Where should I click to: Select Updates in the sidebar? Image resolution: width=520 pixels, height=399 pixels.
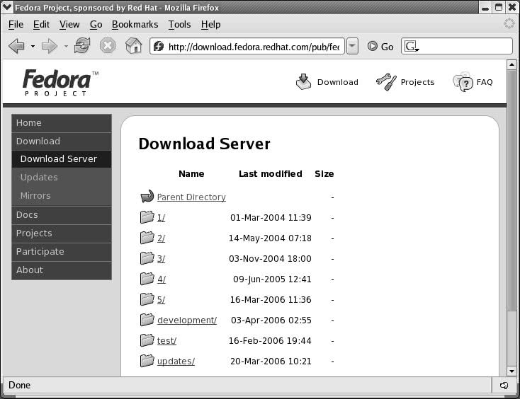62,177
